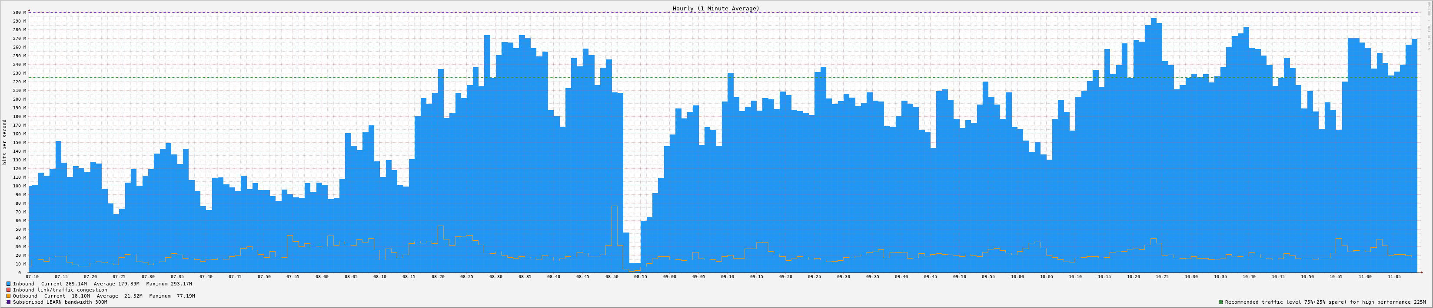Click the orange Outbound legend color box
Image resolution: width=1433 pixels, height=308 pixels.
(x=8, y=296)
